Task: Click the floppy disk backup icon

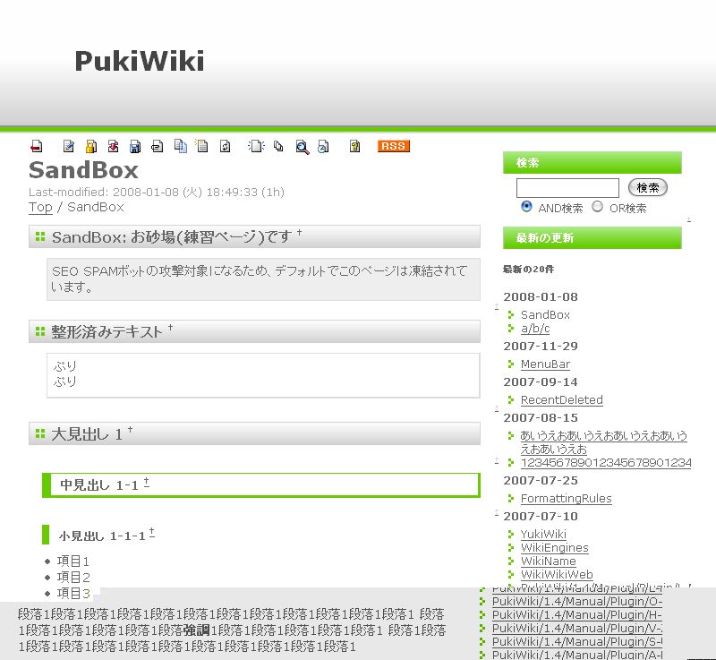Action: pos(135,147)
